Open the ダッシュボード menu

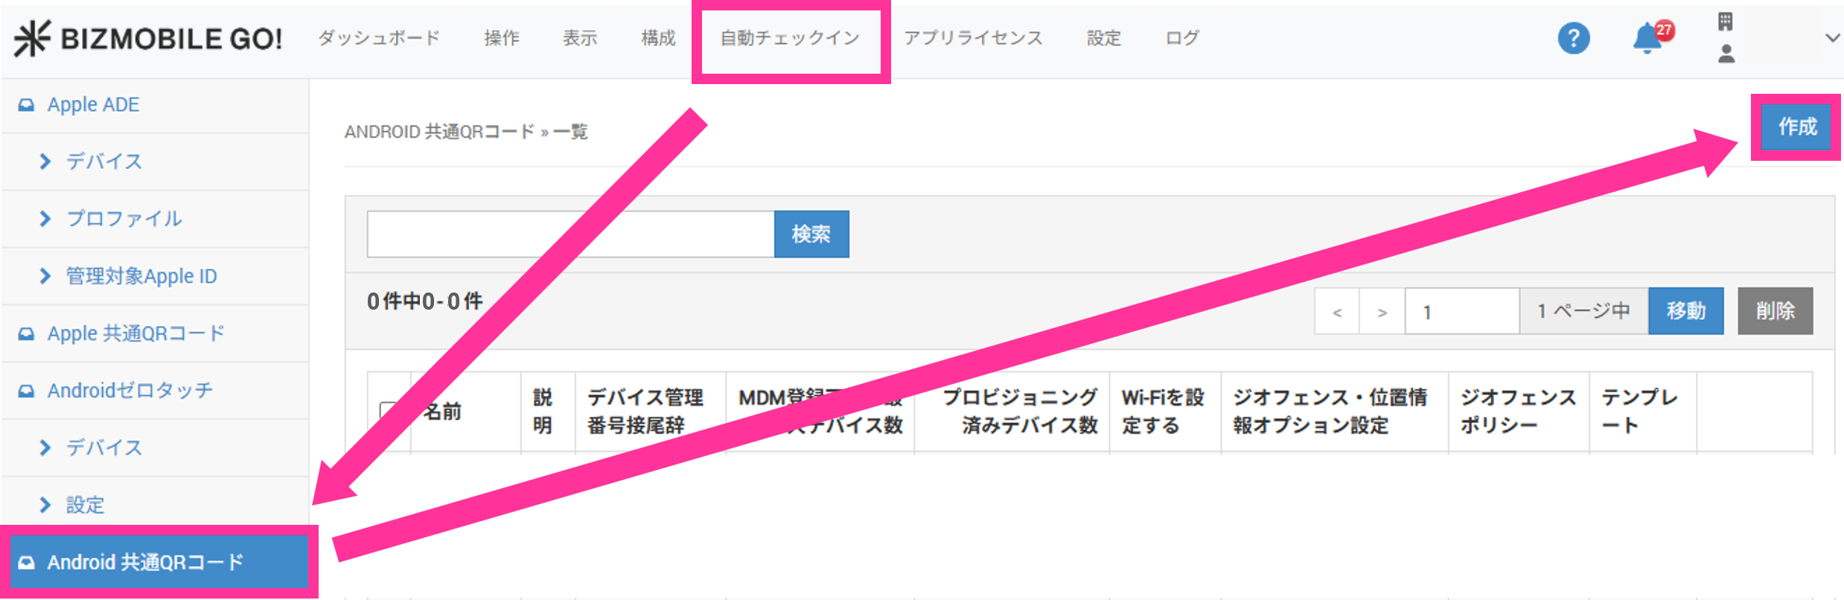click(x=379, y=38)
